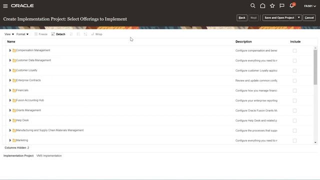Open the FAS01 user menu
The image size is (320, 180).
click(x=310, y=6)
